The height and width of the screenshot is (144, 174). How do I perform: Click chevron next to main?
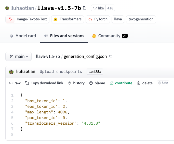(27, 57)
